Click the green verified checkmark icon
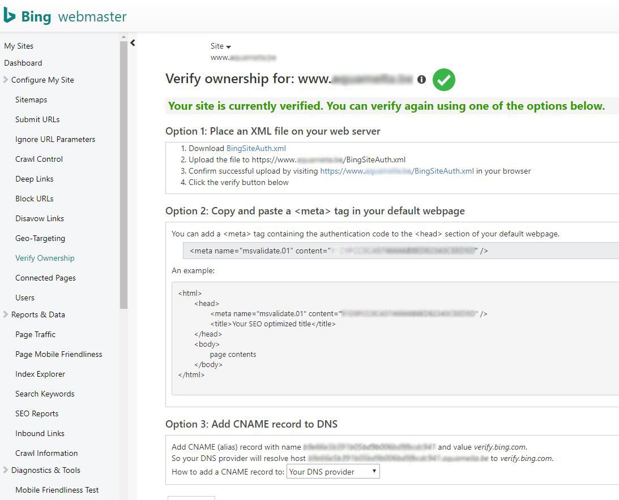Screen dimensions: 619x500 pyautogui.click(x=444, y=80)
